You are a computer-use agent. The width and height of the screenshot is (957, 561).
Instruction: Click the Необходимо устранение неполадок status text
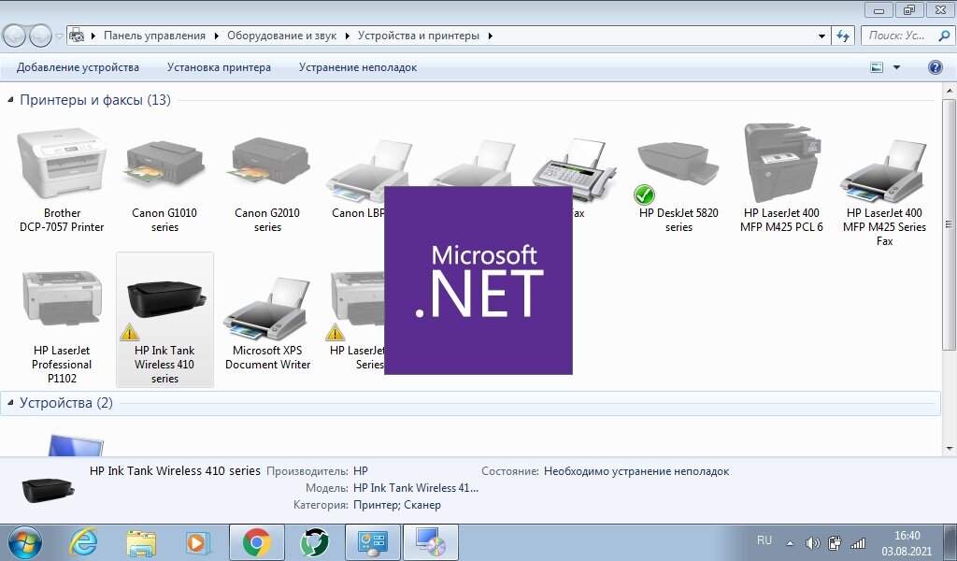[636, 471]
